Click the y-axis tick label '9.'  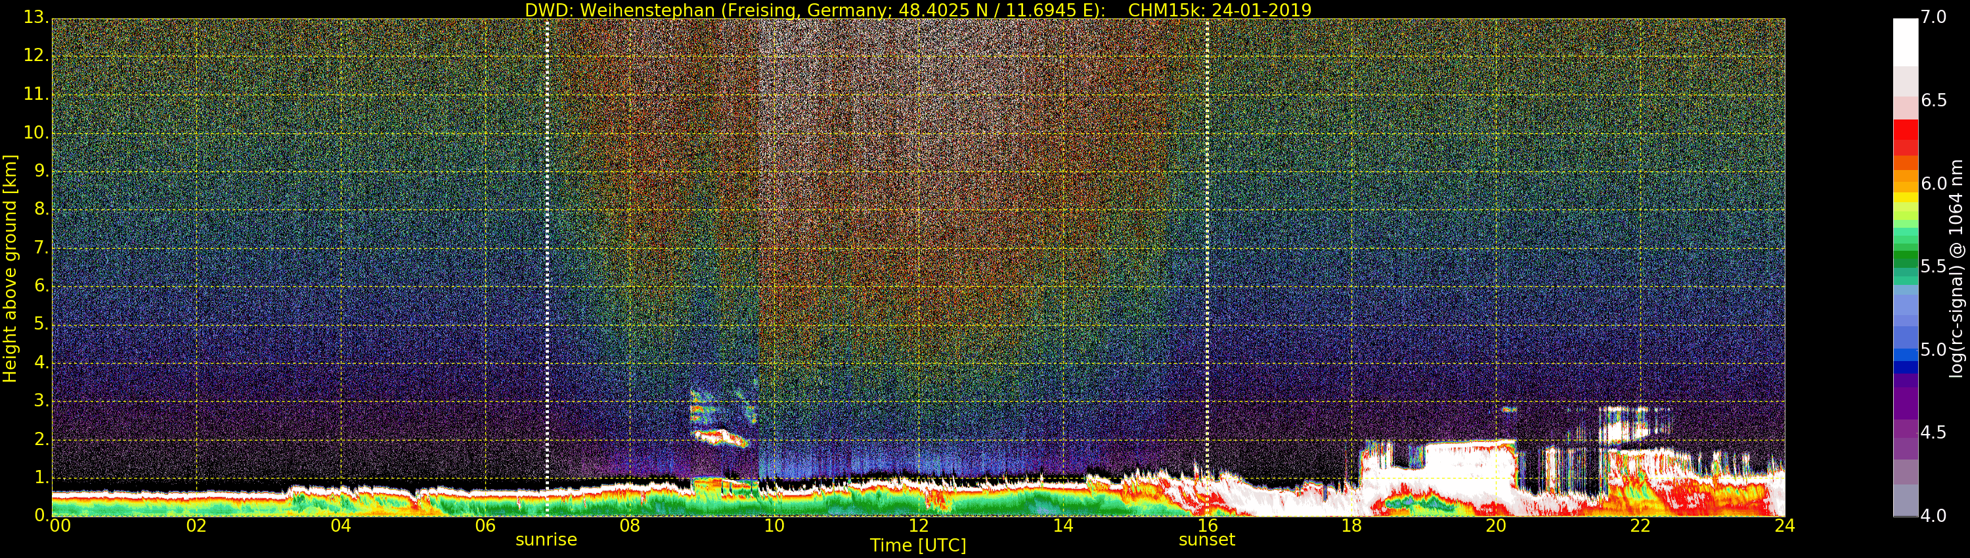tap(41, 171)
